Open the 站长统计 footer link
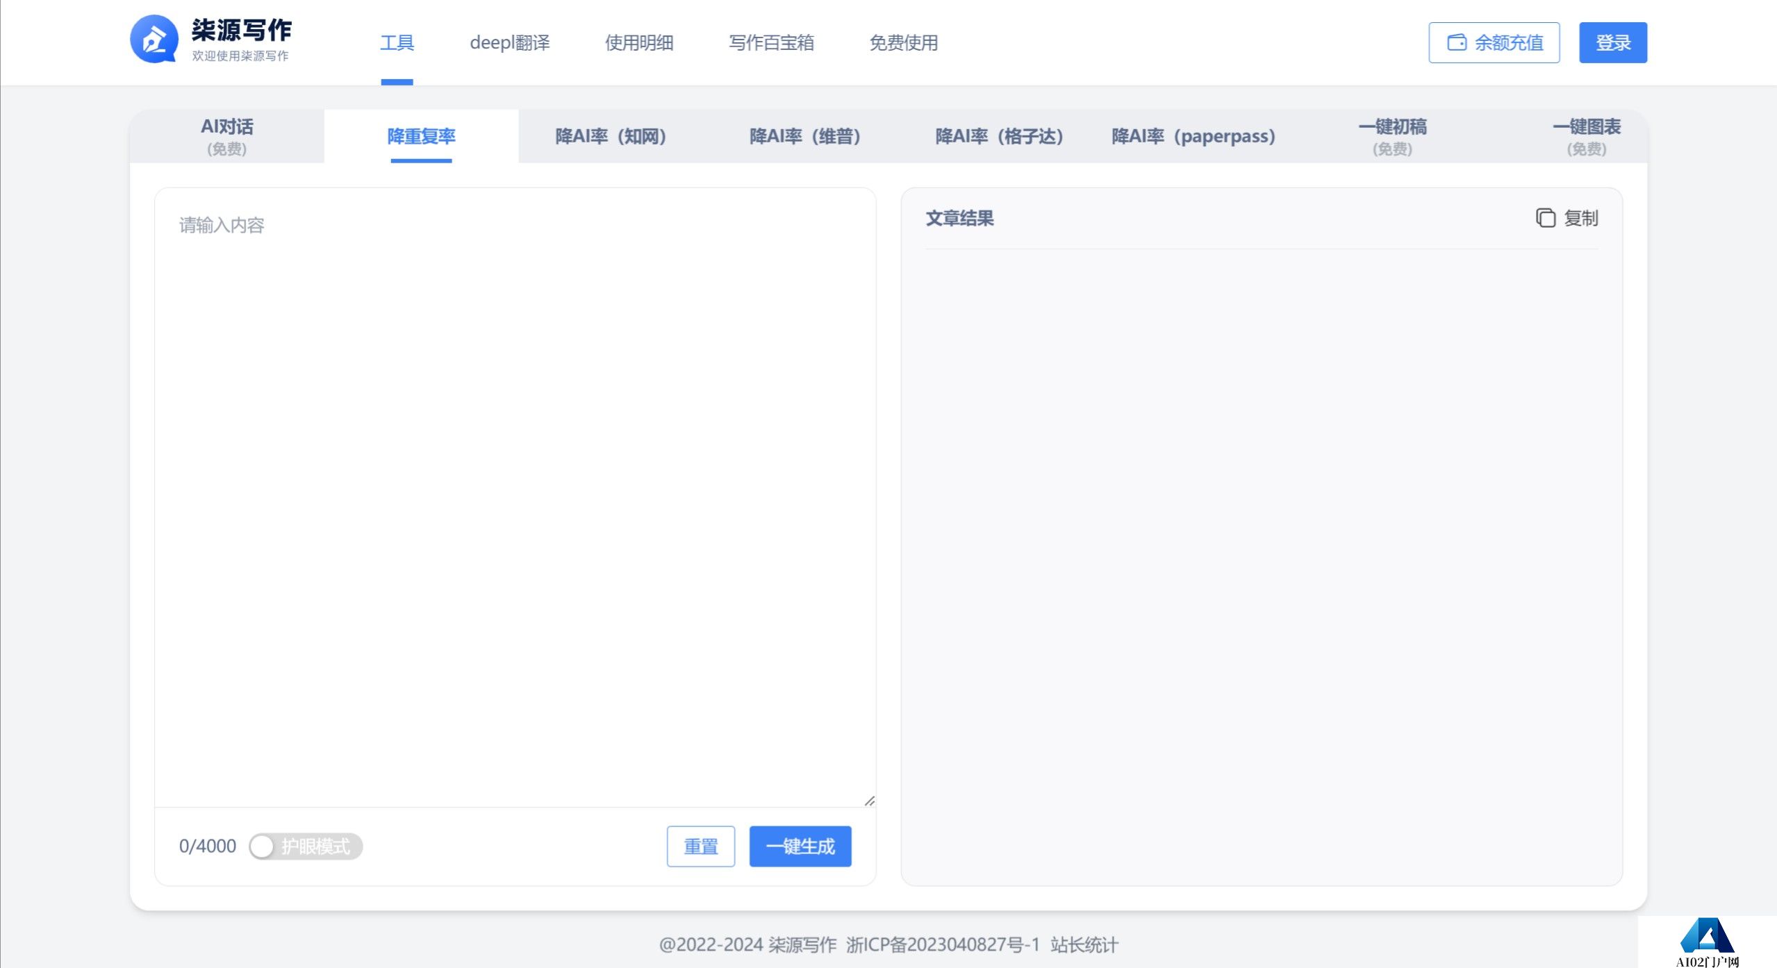Viewport: 1777px width, 968px height. pyautogui.click(x=1084, y=944)
